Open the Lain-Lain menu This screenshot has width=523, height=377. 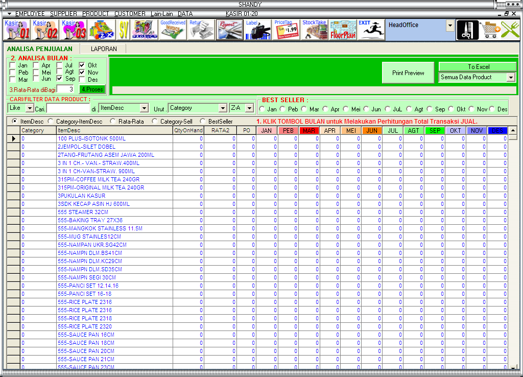(161, 14)
